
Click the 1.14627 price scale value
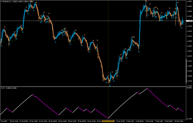click(x=189, y=6)
